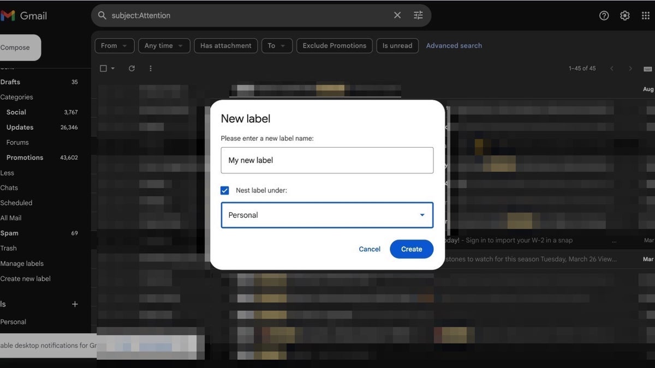
Task: Click the label name input field
Action: pos(327,160)
